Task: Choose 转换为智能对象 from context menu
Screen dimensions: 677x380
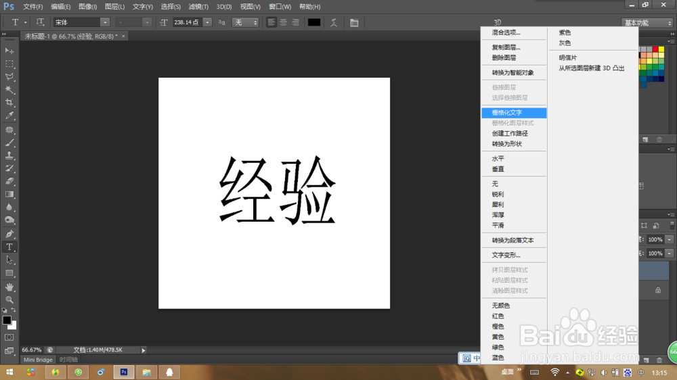Action: 514,72
